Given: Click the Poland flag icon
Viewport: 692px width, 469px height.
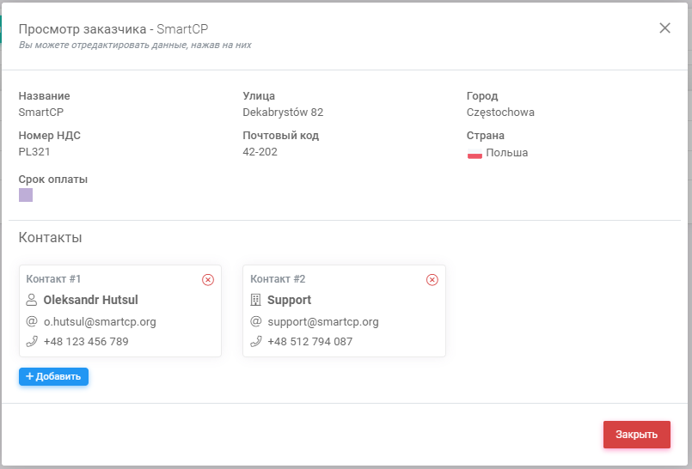Looking at the screenshot, I should [x=475, y=154].
